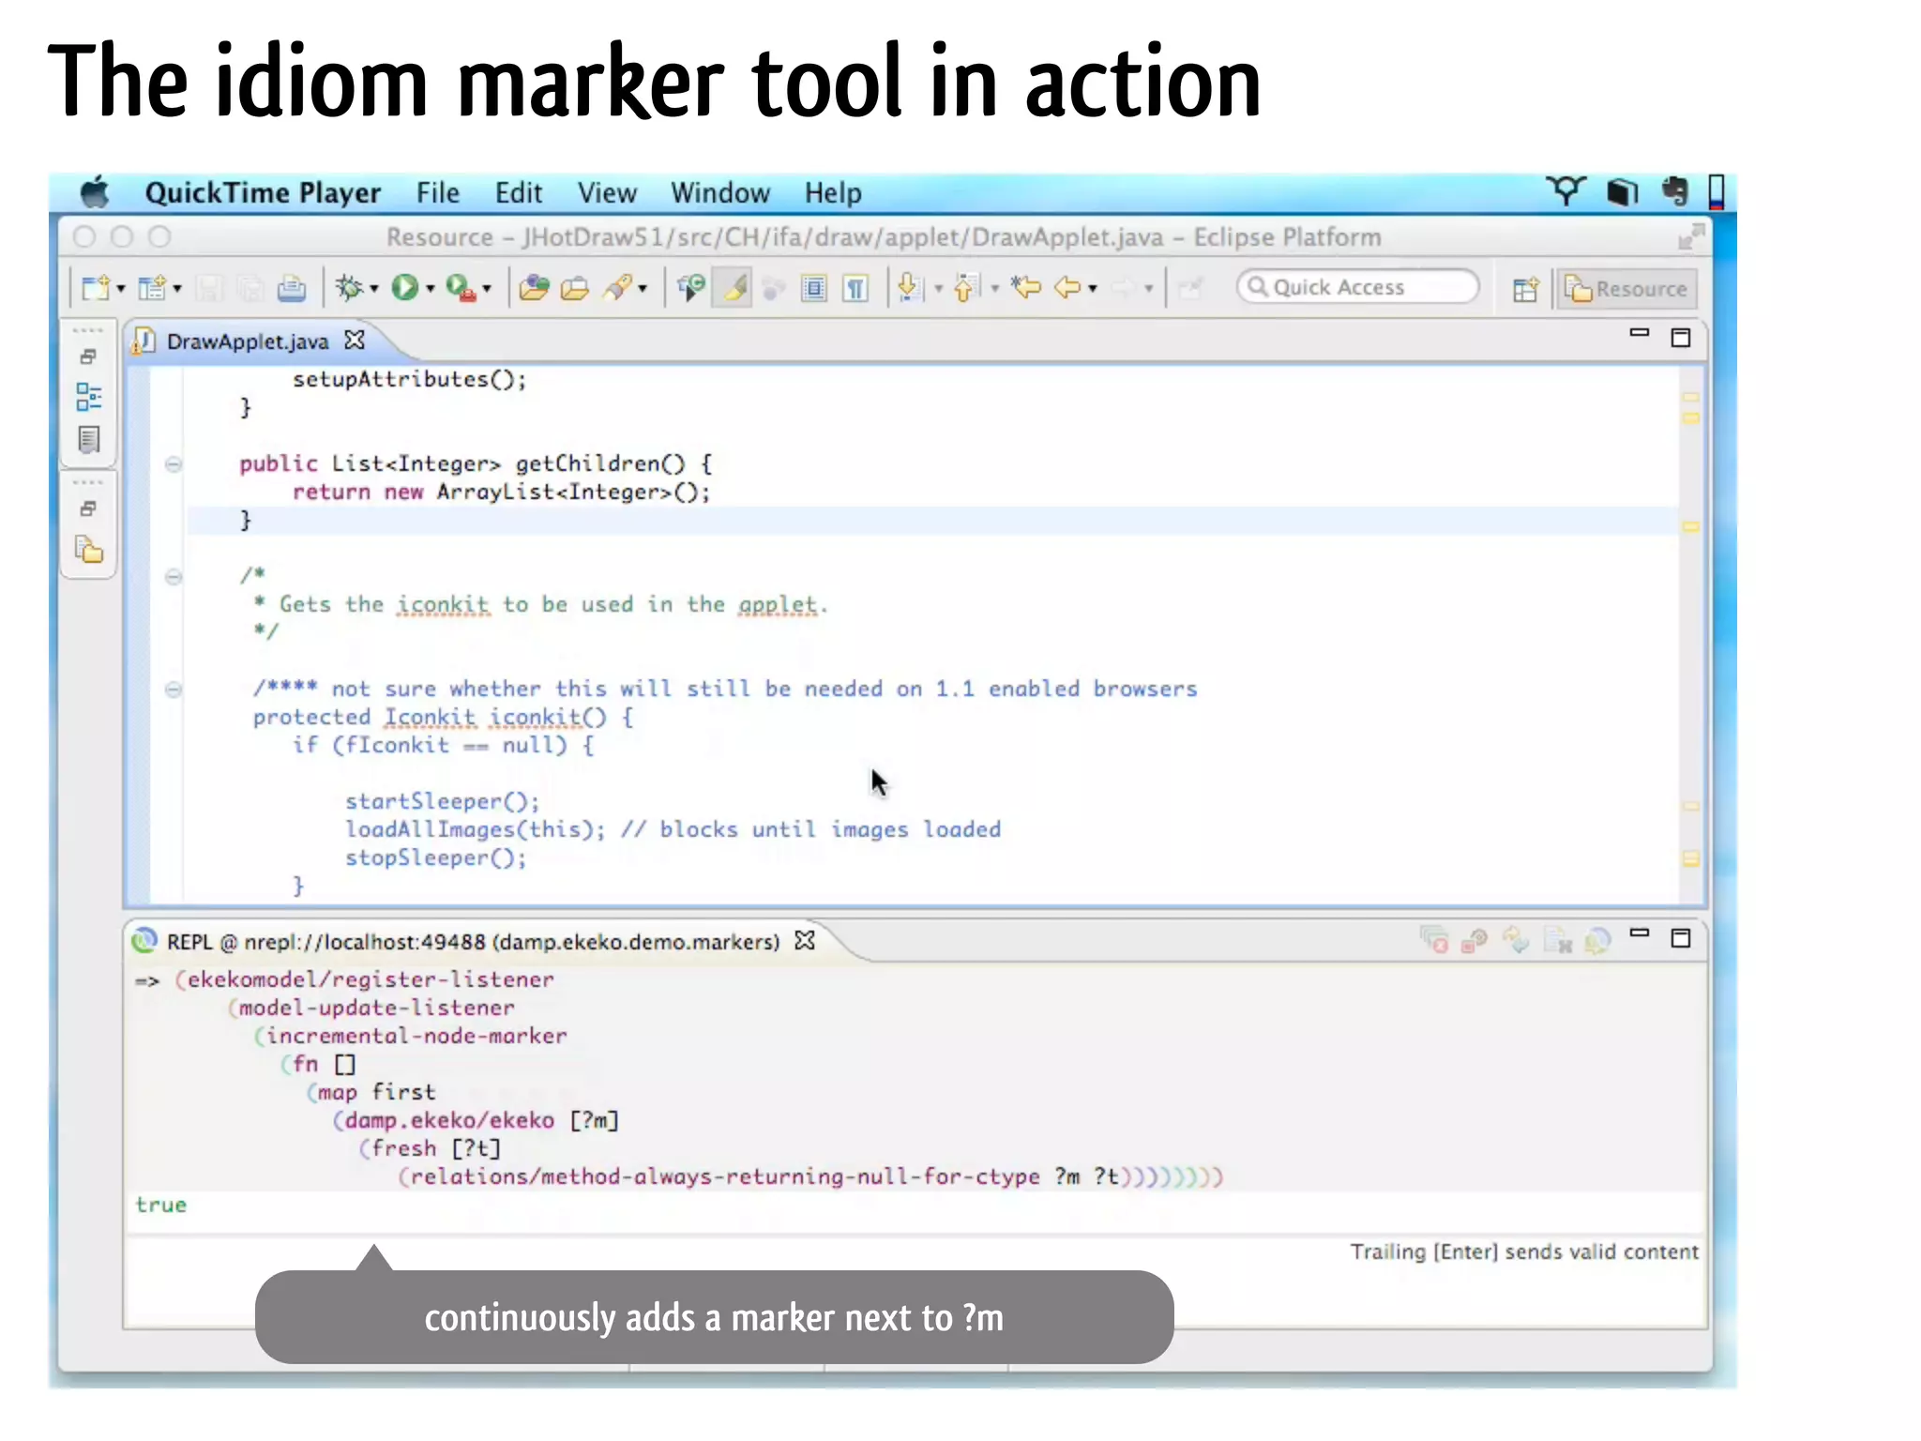
Task: Click the toolbar icon with green circular arrow
Action: point(692,288)
